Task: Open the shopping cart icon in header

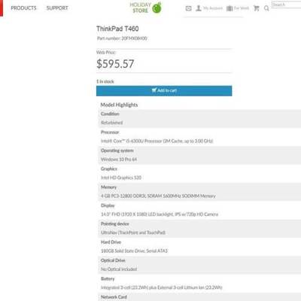Action: tap(257, 8)
